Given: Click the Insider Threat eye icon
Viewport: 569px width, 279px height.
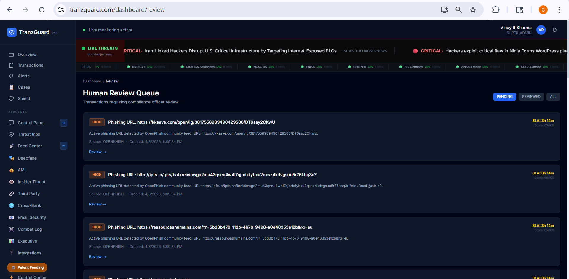Looking at the screenshot, I should tap(11, 182).
